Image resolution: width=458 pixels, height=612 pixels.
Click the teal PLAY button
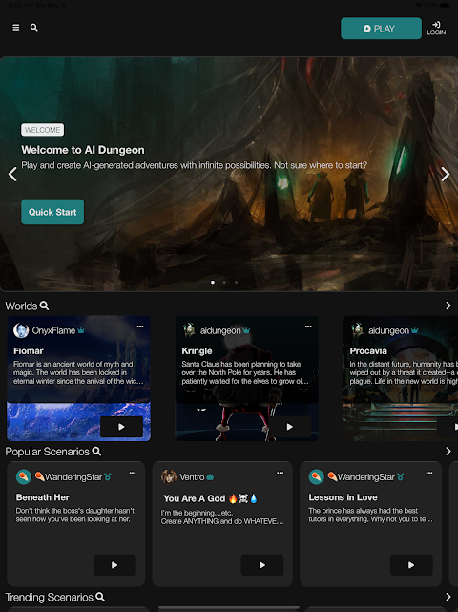[x=381, y=28]
